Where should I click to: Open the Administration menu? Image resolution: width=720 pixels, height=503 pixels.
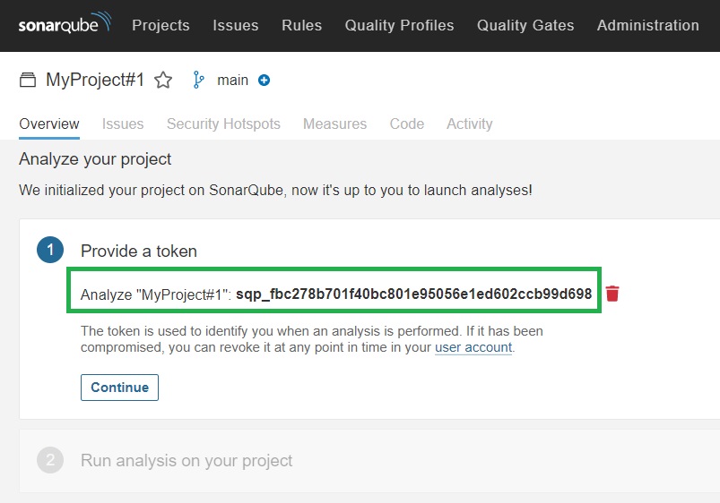pyautogui.click(x=648, y=25)
